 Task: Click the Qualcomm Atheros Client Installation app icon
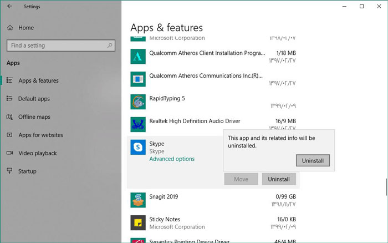point(138,56)
